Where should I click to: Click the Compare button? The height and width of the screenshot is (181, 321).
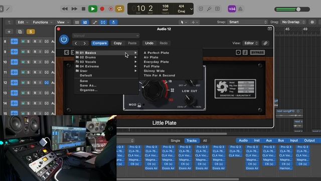pos(99,43)
